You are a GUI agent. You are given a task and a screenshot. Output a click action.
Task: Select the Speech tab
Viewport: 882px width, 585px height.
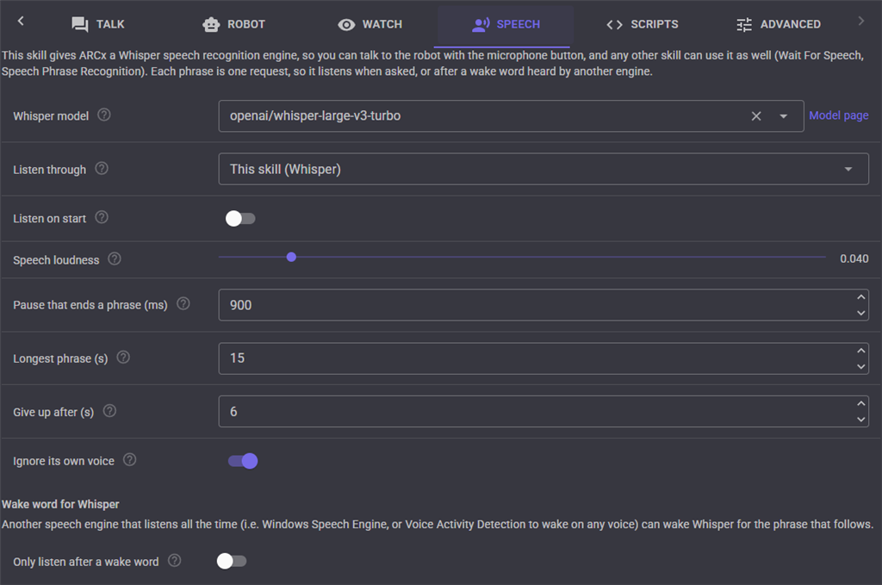pyautogui.click(x=506, y=24)
